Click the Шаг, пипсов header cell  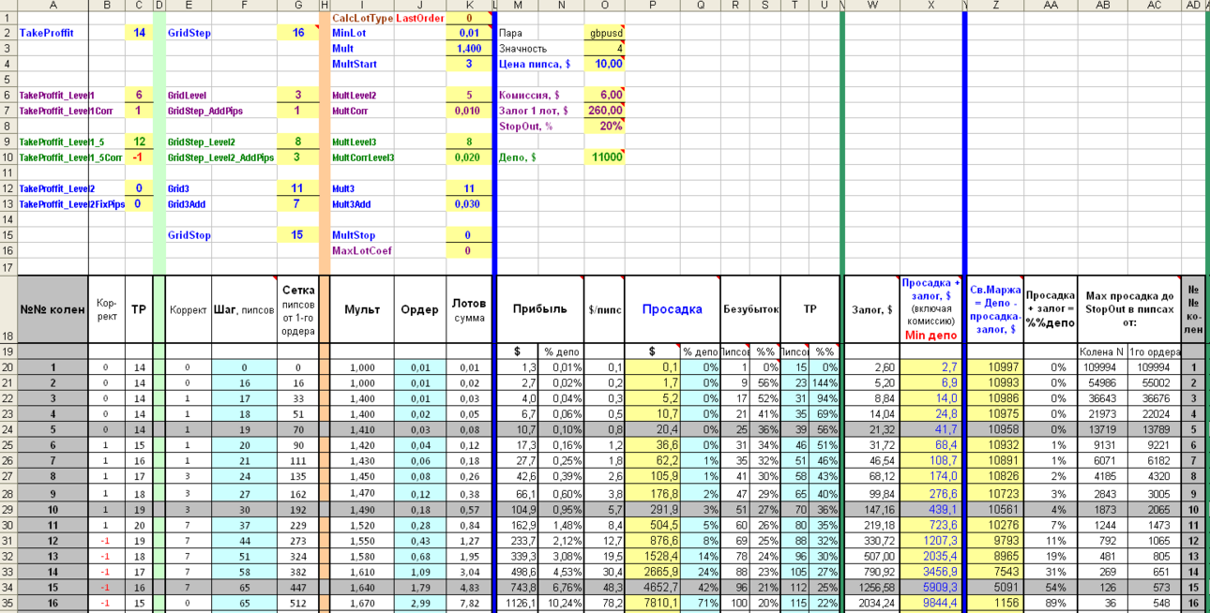244,309
